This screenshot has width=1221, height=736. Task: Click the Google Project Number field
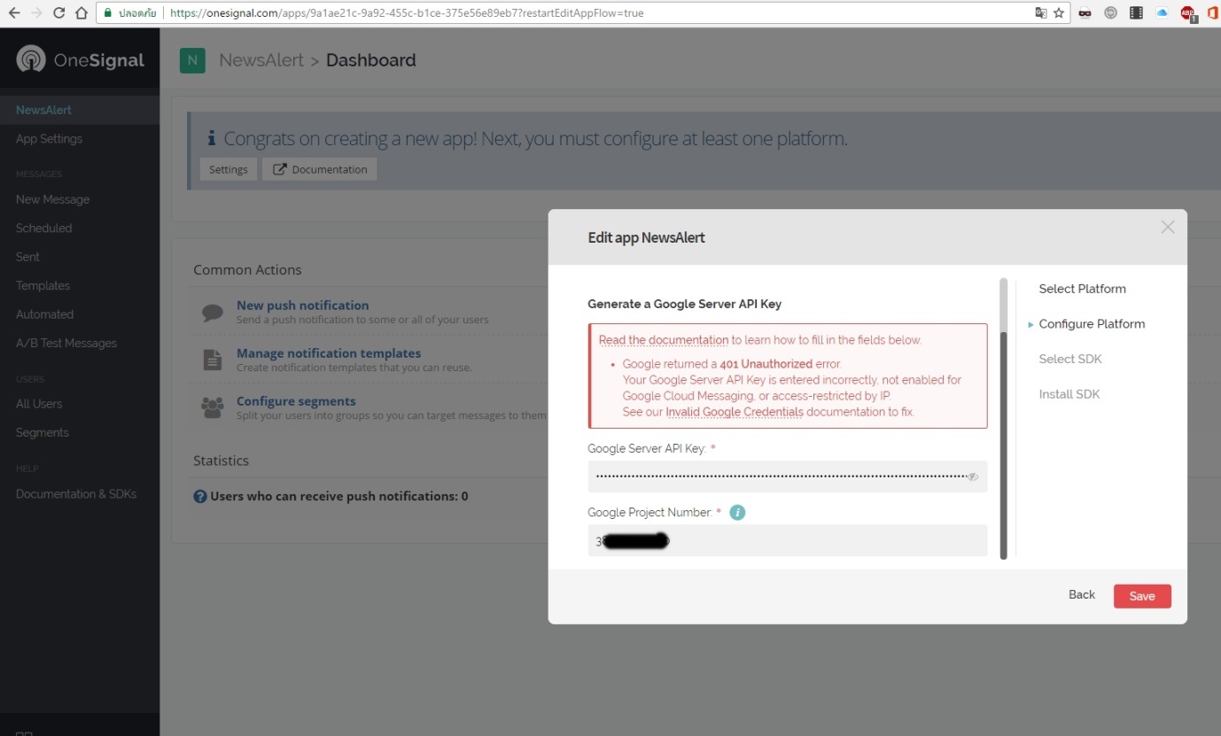click(x=788, y=540)
